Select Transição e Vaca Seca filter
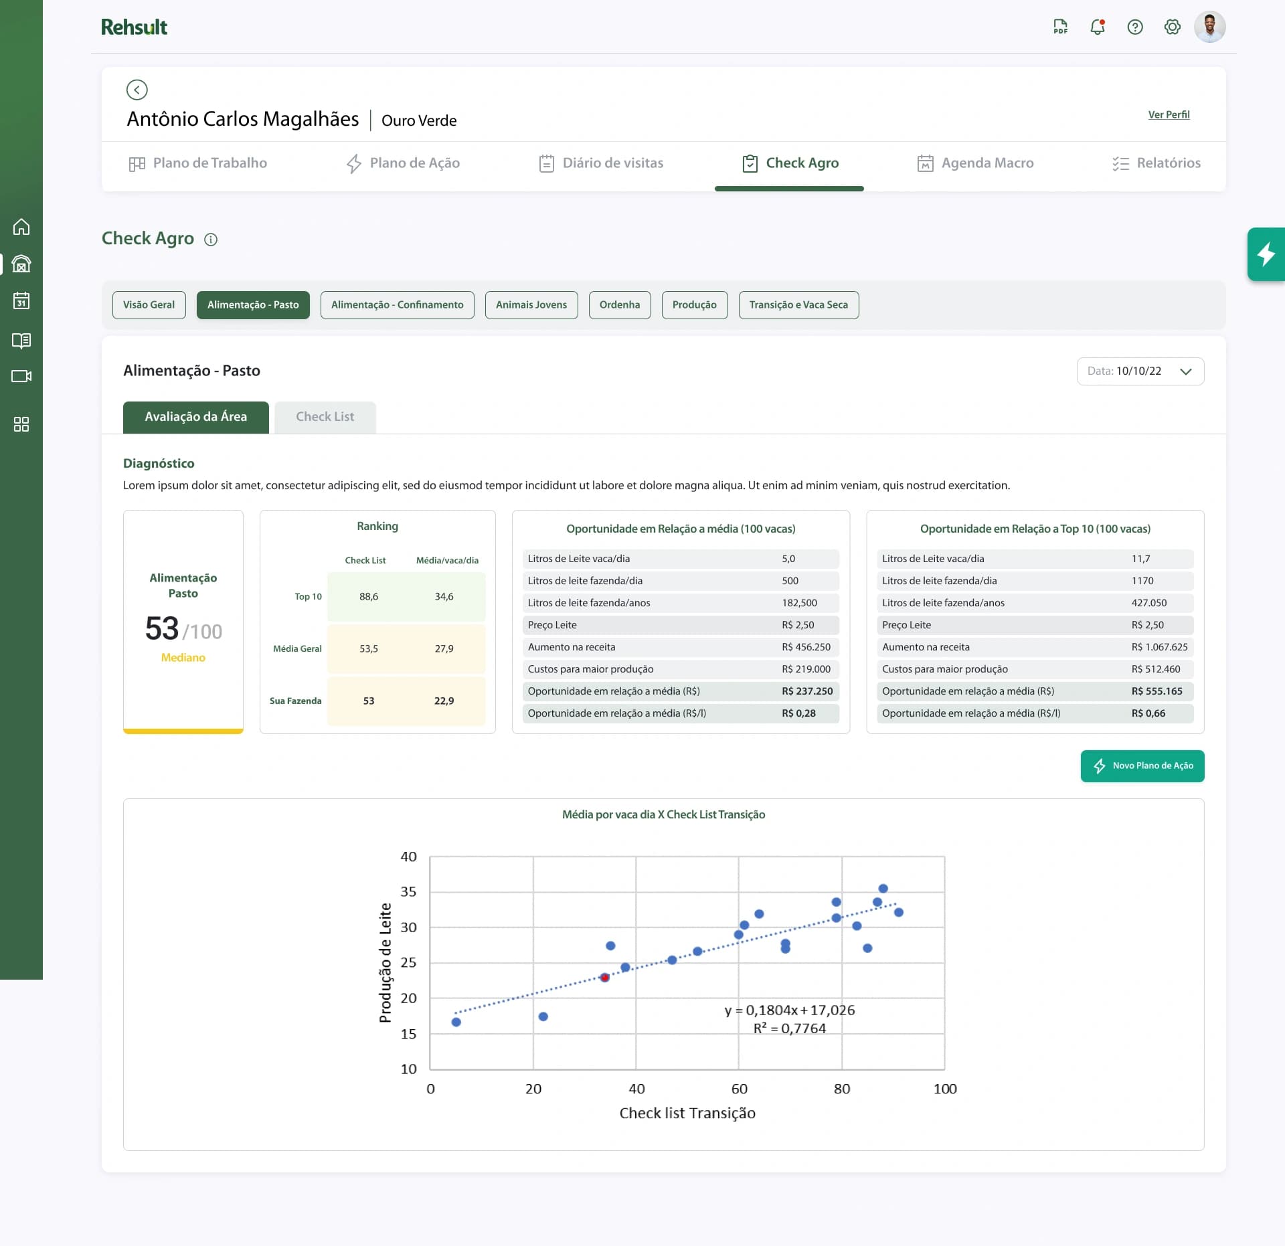The image size is (1285, 1246). pyautogui.click(x=798, y=305)
